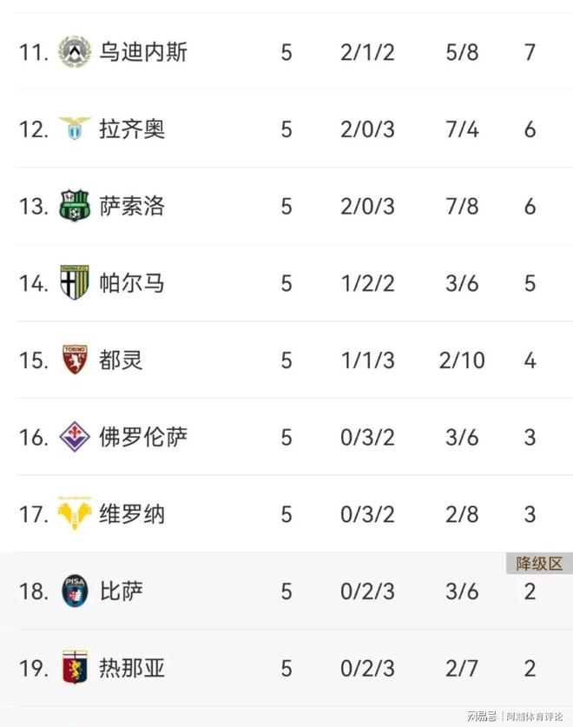573x727 pixels.
Task: Click the 都灵 team name
Action: tap(122, 360)
